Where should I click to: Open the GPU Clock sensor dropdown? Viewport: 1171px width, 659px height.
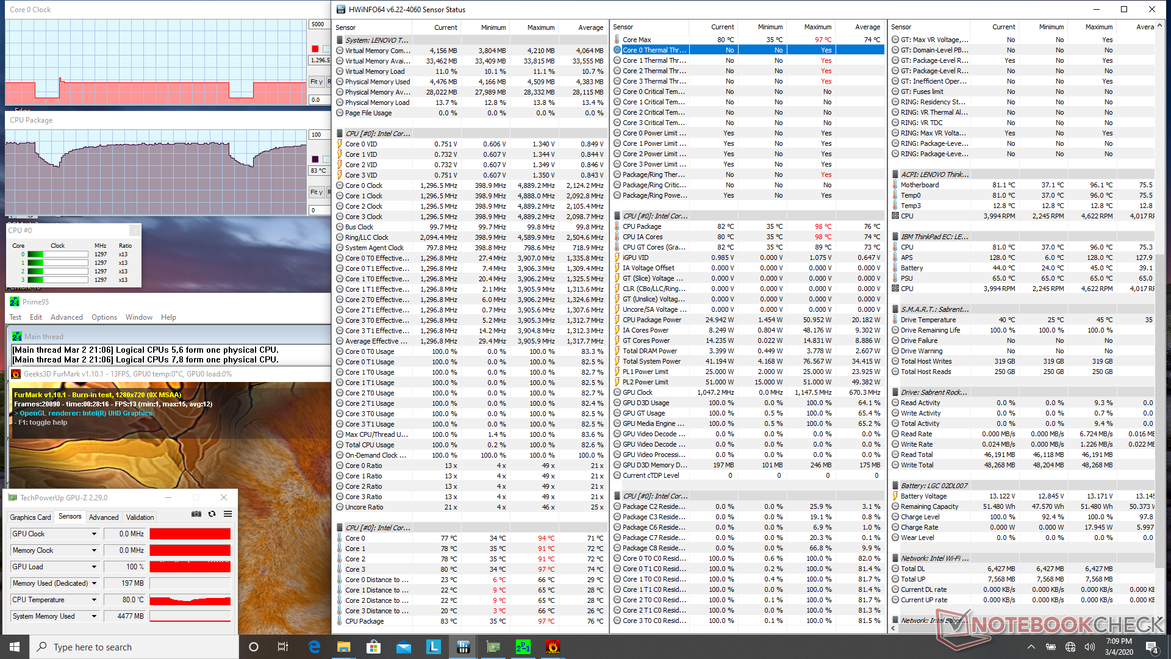pos(94,534)
